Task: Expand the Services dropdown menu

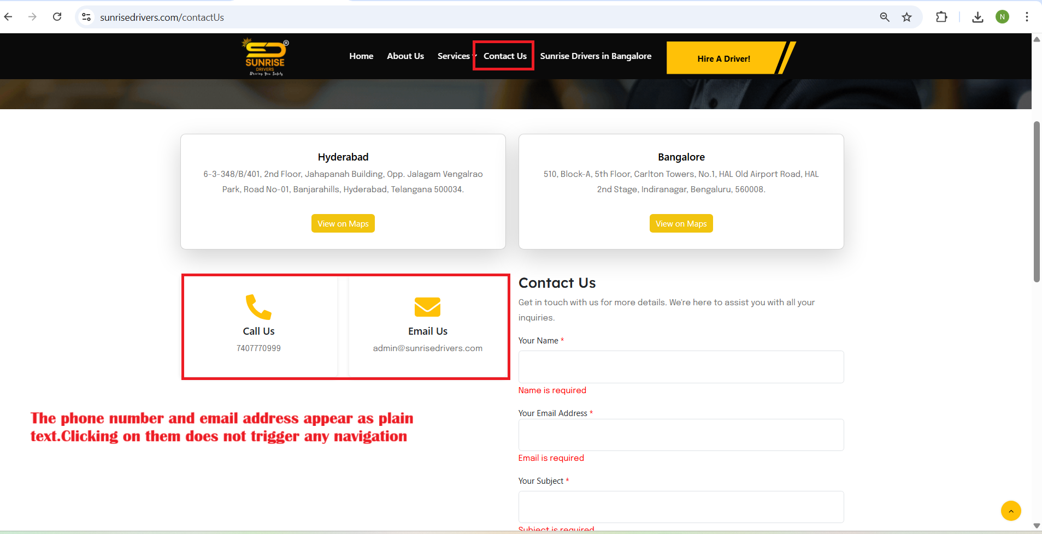Action: click(455, 56)
